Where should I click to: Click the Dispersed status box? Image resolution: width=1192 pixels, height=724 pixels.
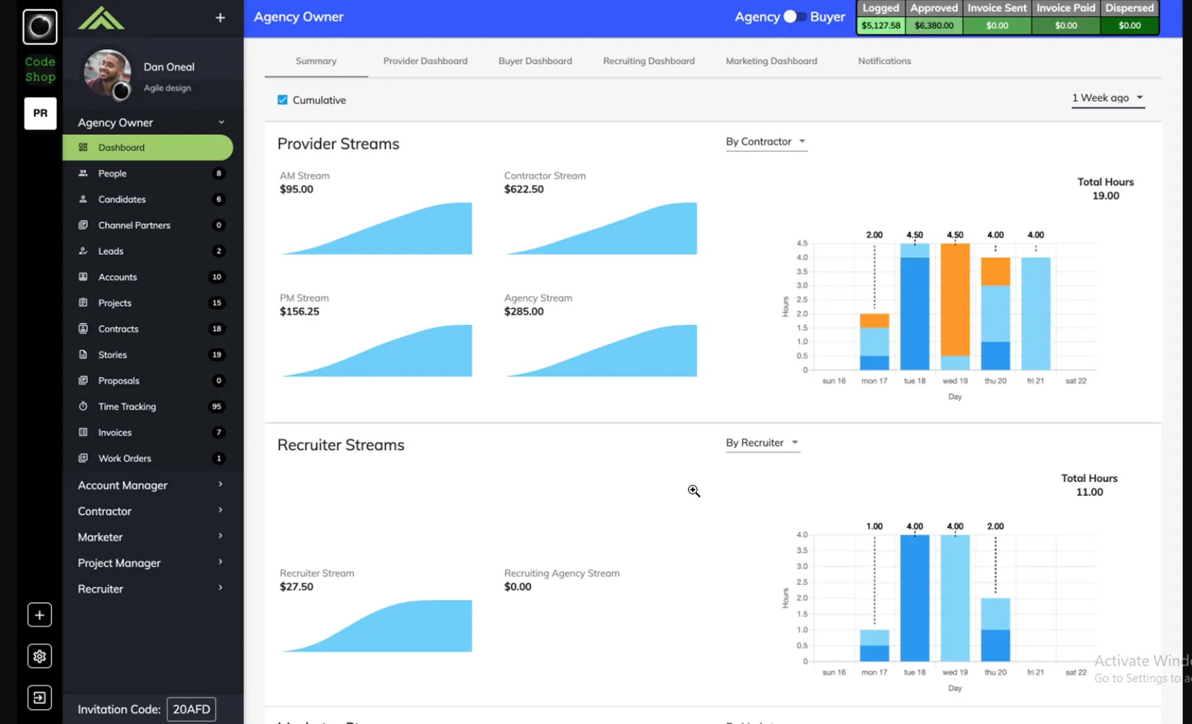(x=1129, y=17)
